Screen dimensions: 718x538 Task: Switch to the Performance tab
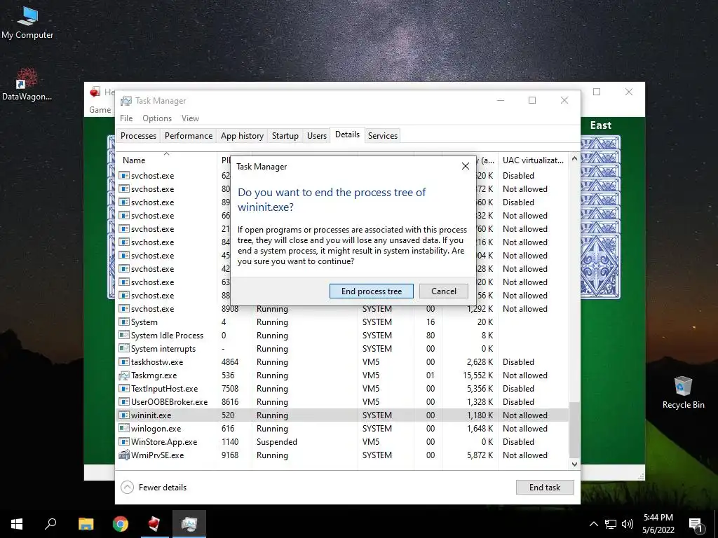click(188, 136)
